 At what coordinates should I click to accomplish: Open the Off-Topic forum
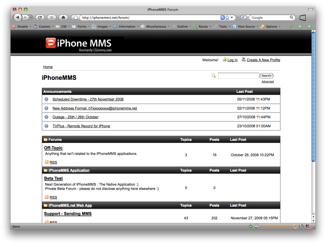point(53,148)
